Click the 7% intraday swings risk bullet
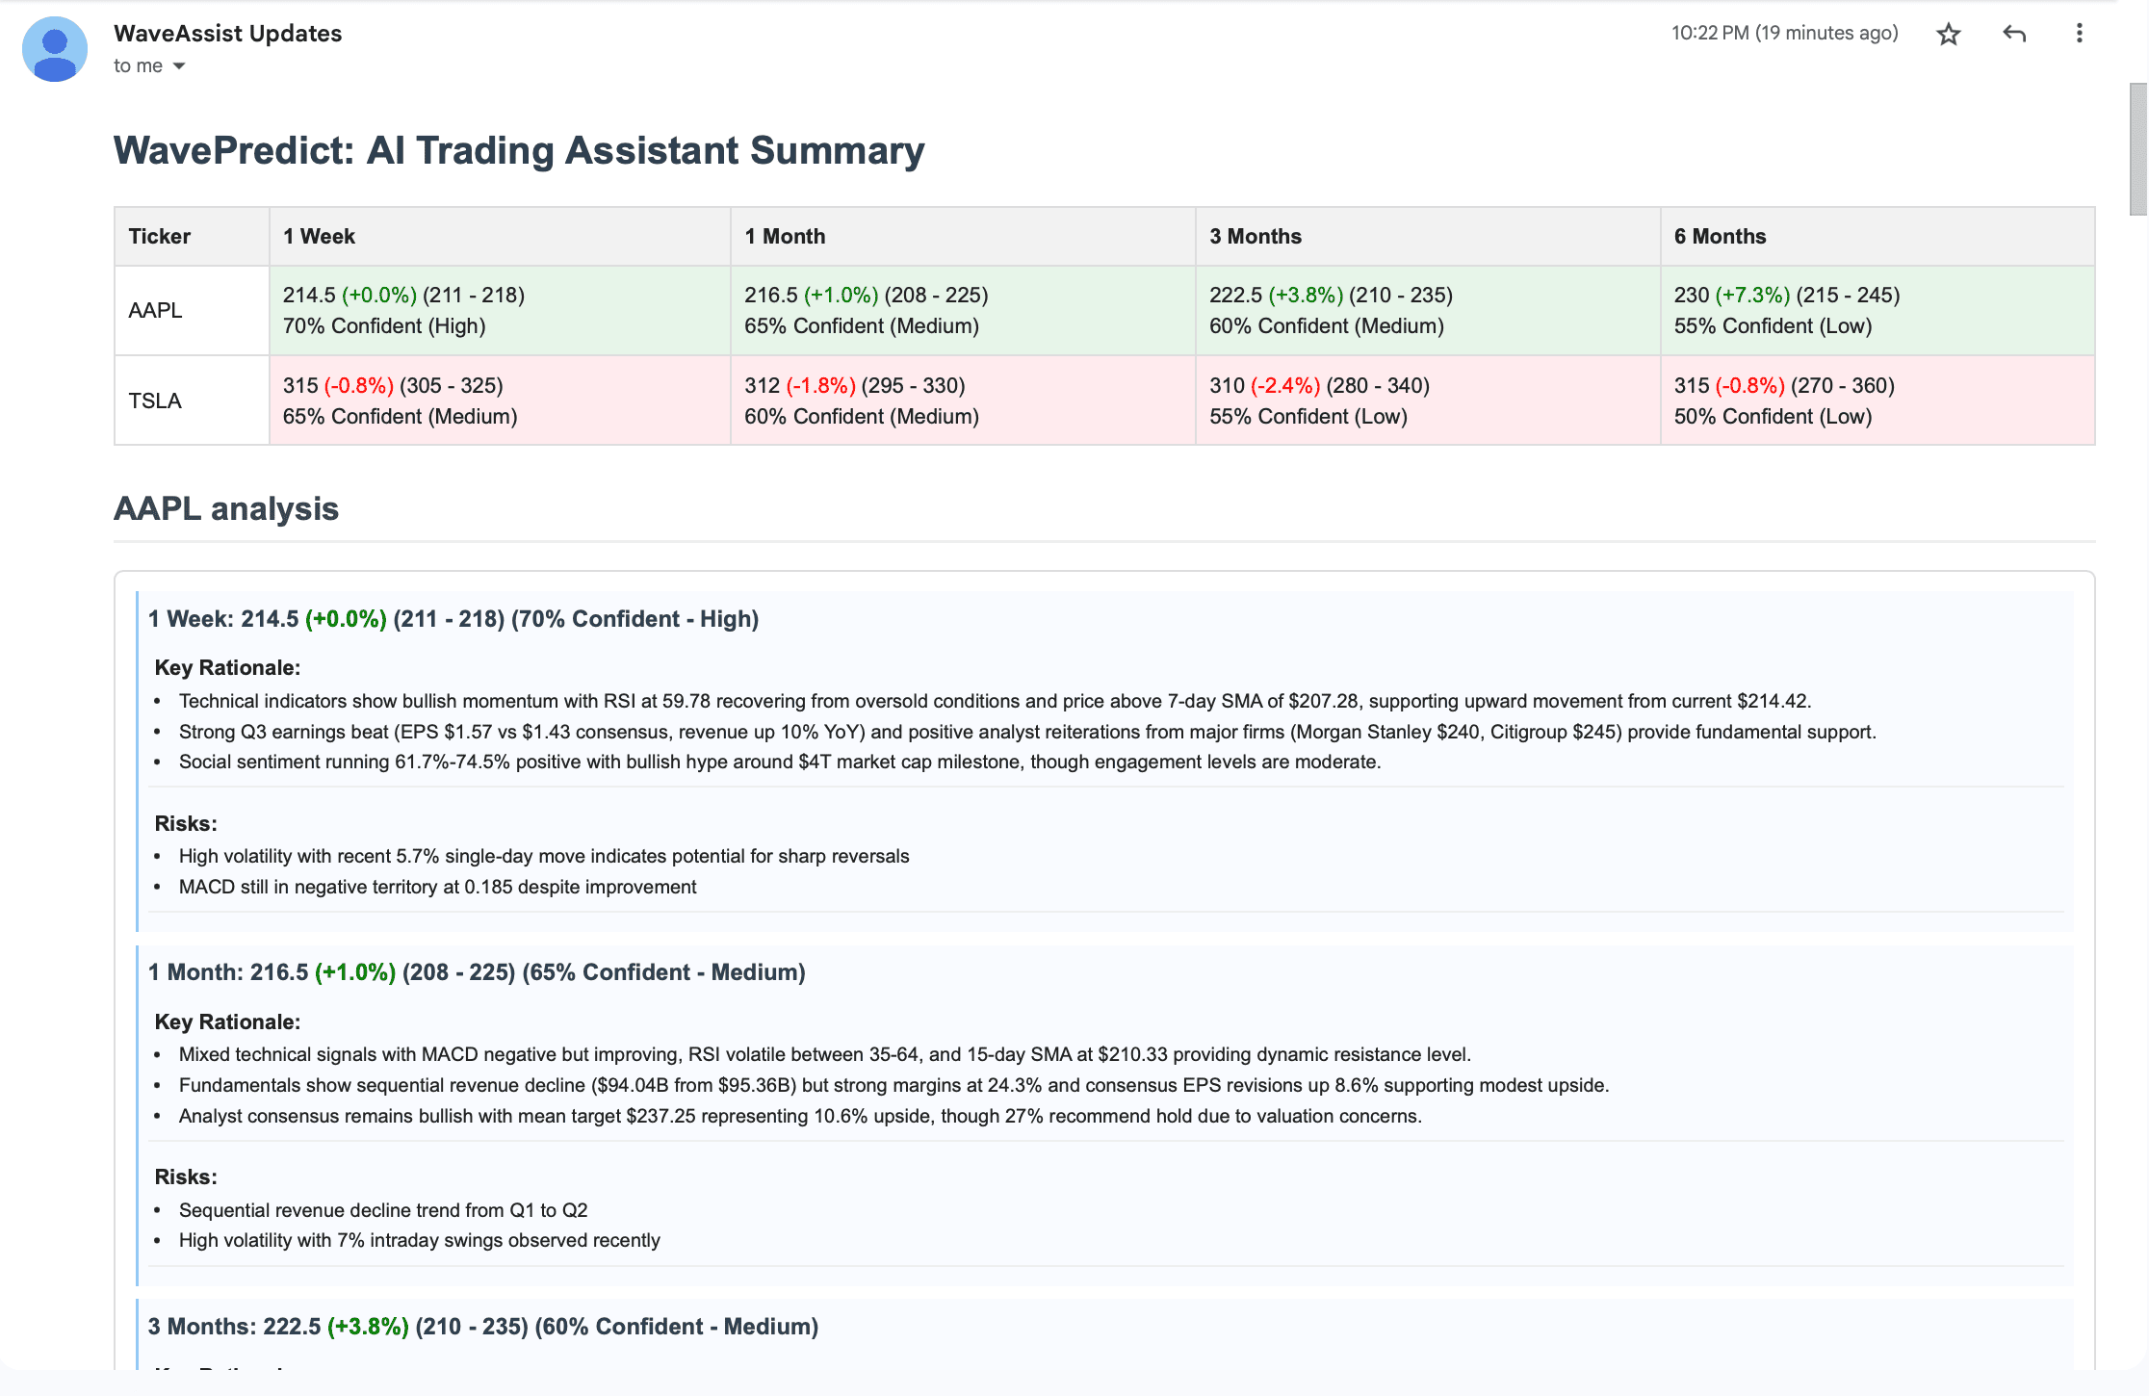This screenshot has width=2149, height=1396. (419, 1241)
